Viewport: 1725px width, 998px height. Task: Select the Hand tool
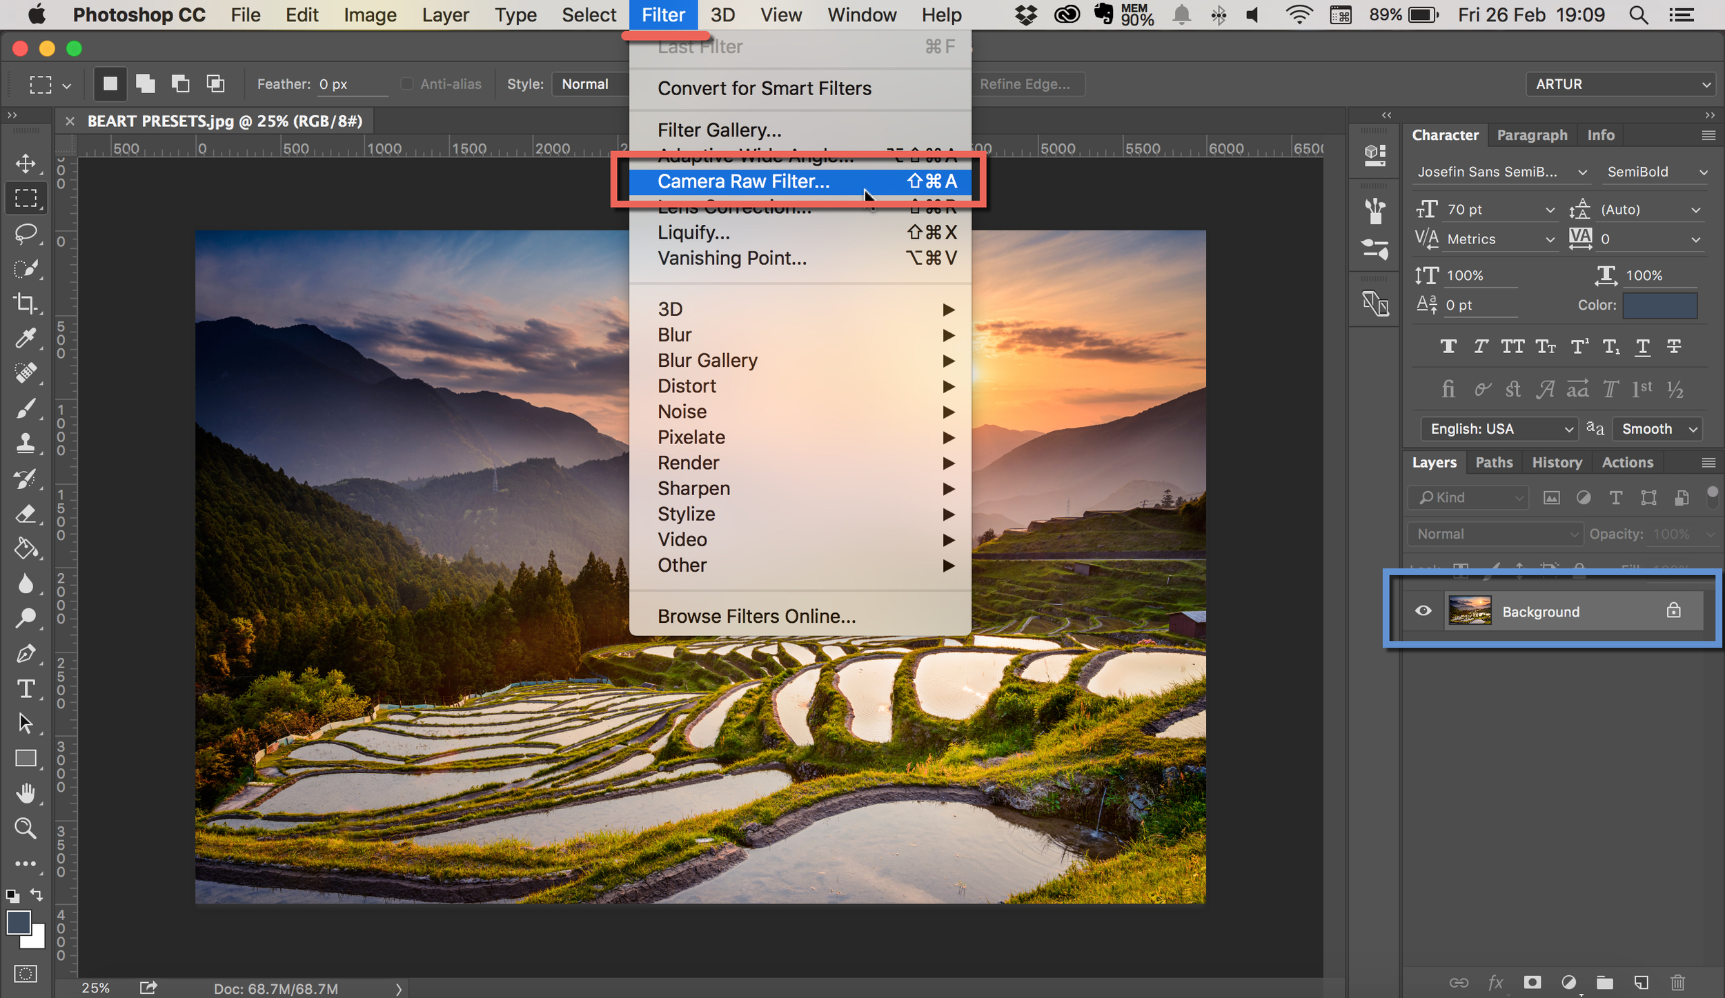click(x=25, y=795)
